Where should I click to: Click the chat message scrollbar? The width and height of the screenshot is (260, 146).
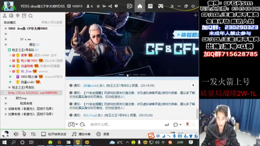click(x=197, y=113)
